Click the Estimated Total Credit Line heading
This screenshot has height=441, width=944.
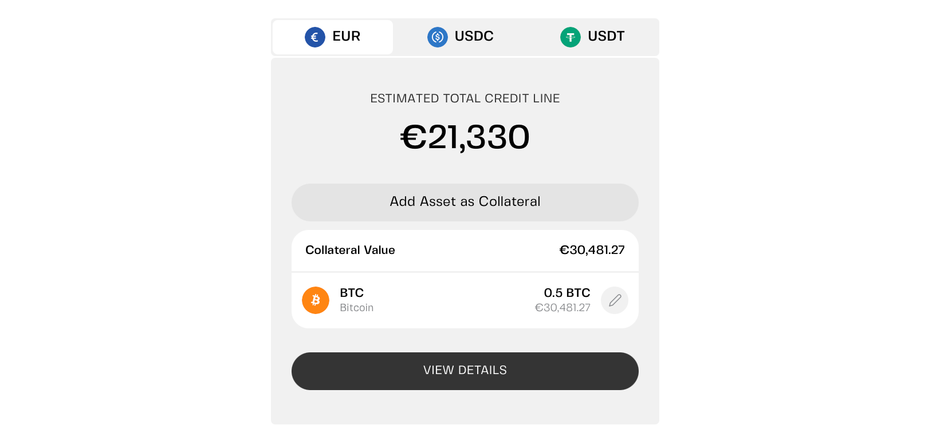pyautogui.click(x=465, y=98)
